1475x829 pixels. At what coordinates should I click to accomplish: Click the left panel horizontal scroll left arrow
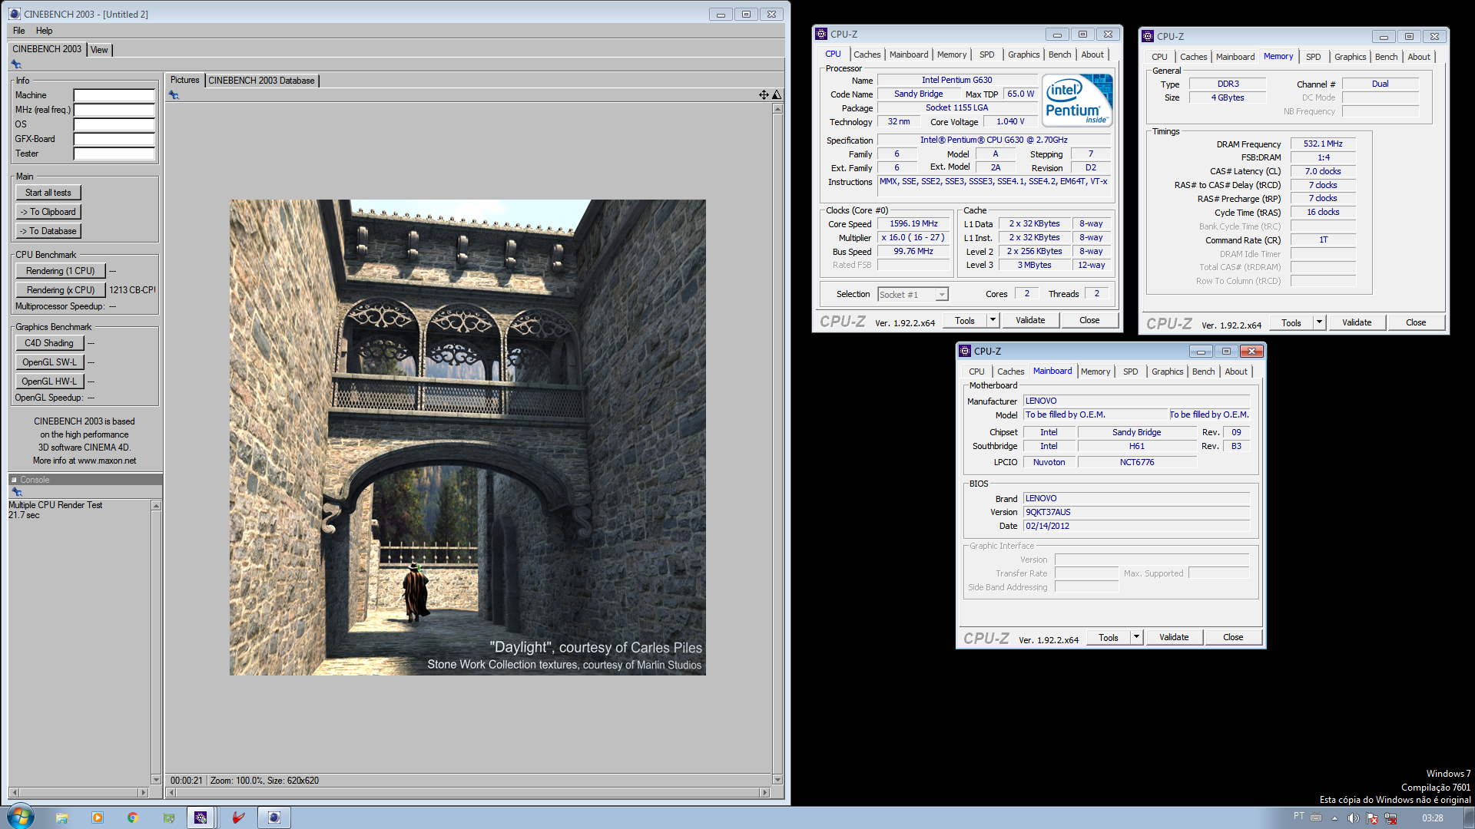(14, 792)
